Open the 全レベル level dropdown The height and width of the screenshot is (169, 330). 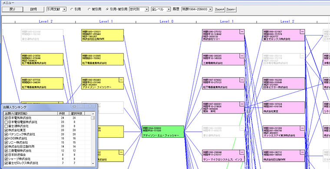pos(161,9)
